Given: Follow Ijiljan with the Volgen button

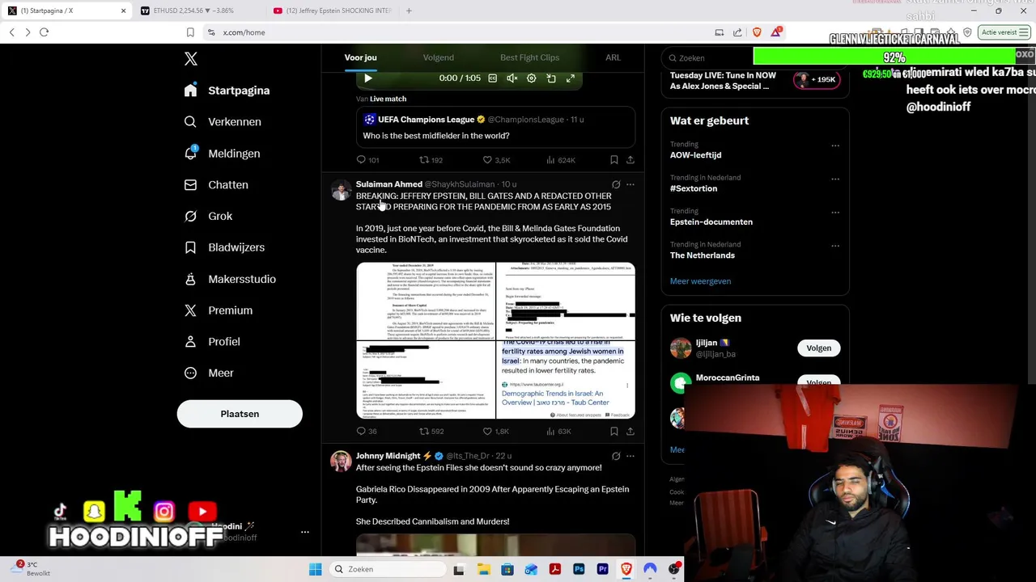Looking at the screenshot, I should pos(818,348).
